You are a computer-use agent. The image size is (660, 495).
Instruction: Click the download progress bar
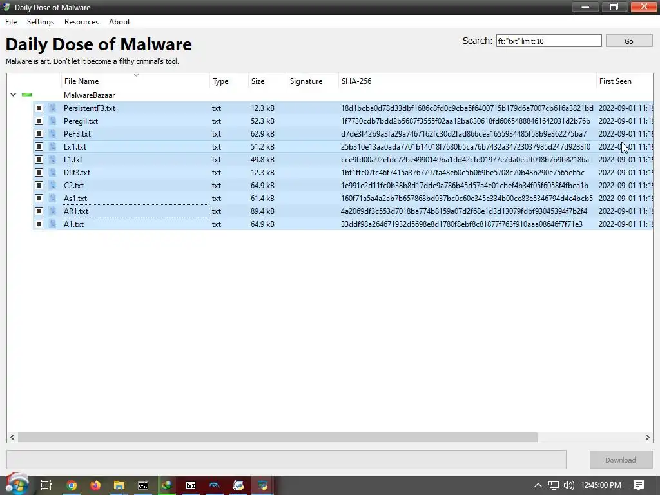(286, 459)
